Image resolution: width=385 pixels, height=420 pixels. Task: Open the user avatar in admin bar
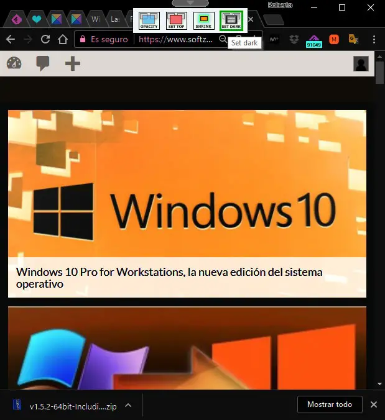[361, 64]
